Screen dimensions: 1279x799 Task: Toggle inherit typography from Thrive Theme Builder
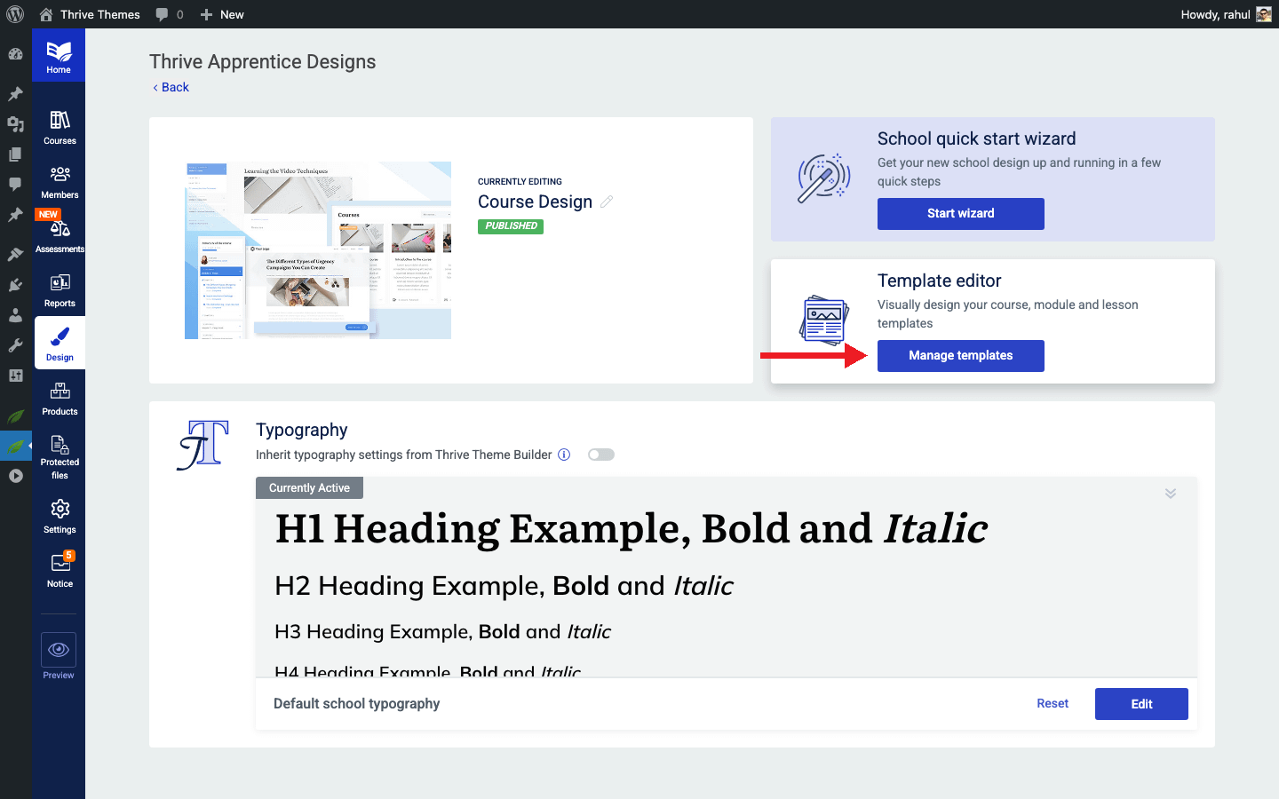click(x=601, y=455)
